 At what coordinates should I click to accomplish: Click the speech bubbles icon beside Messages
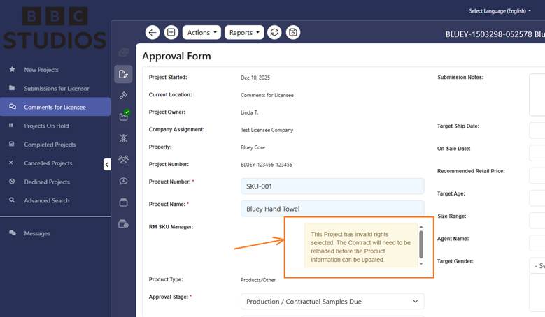tap(12, 233)
